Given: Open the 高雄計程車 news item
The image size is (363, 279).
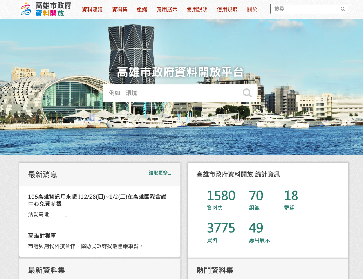Looking at the screenshot, I should pos(42,236).
